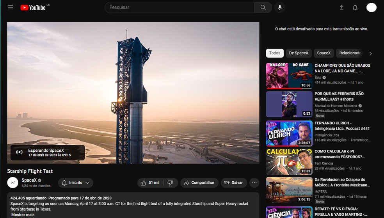384x218 pixels.
Task: Click '424.405 aguardando' in description
Action: [28, 198]
